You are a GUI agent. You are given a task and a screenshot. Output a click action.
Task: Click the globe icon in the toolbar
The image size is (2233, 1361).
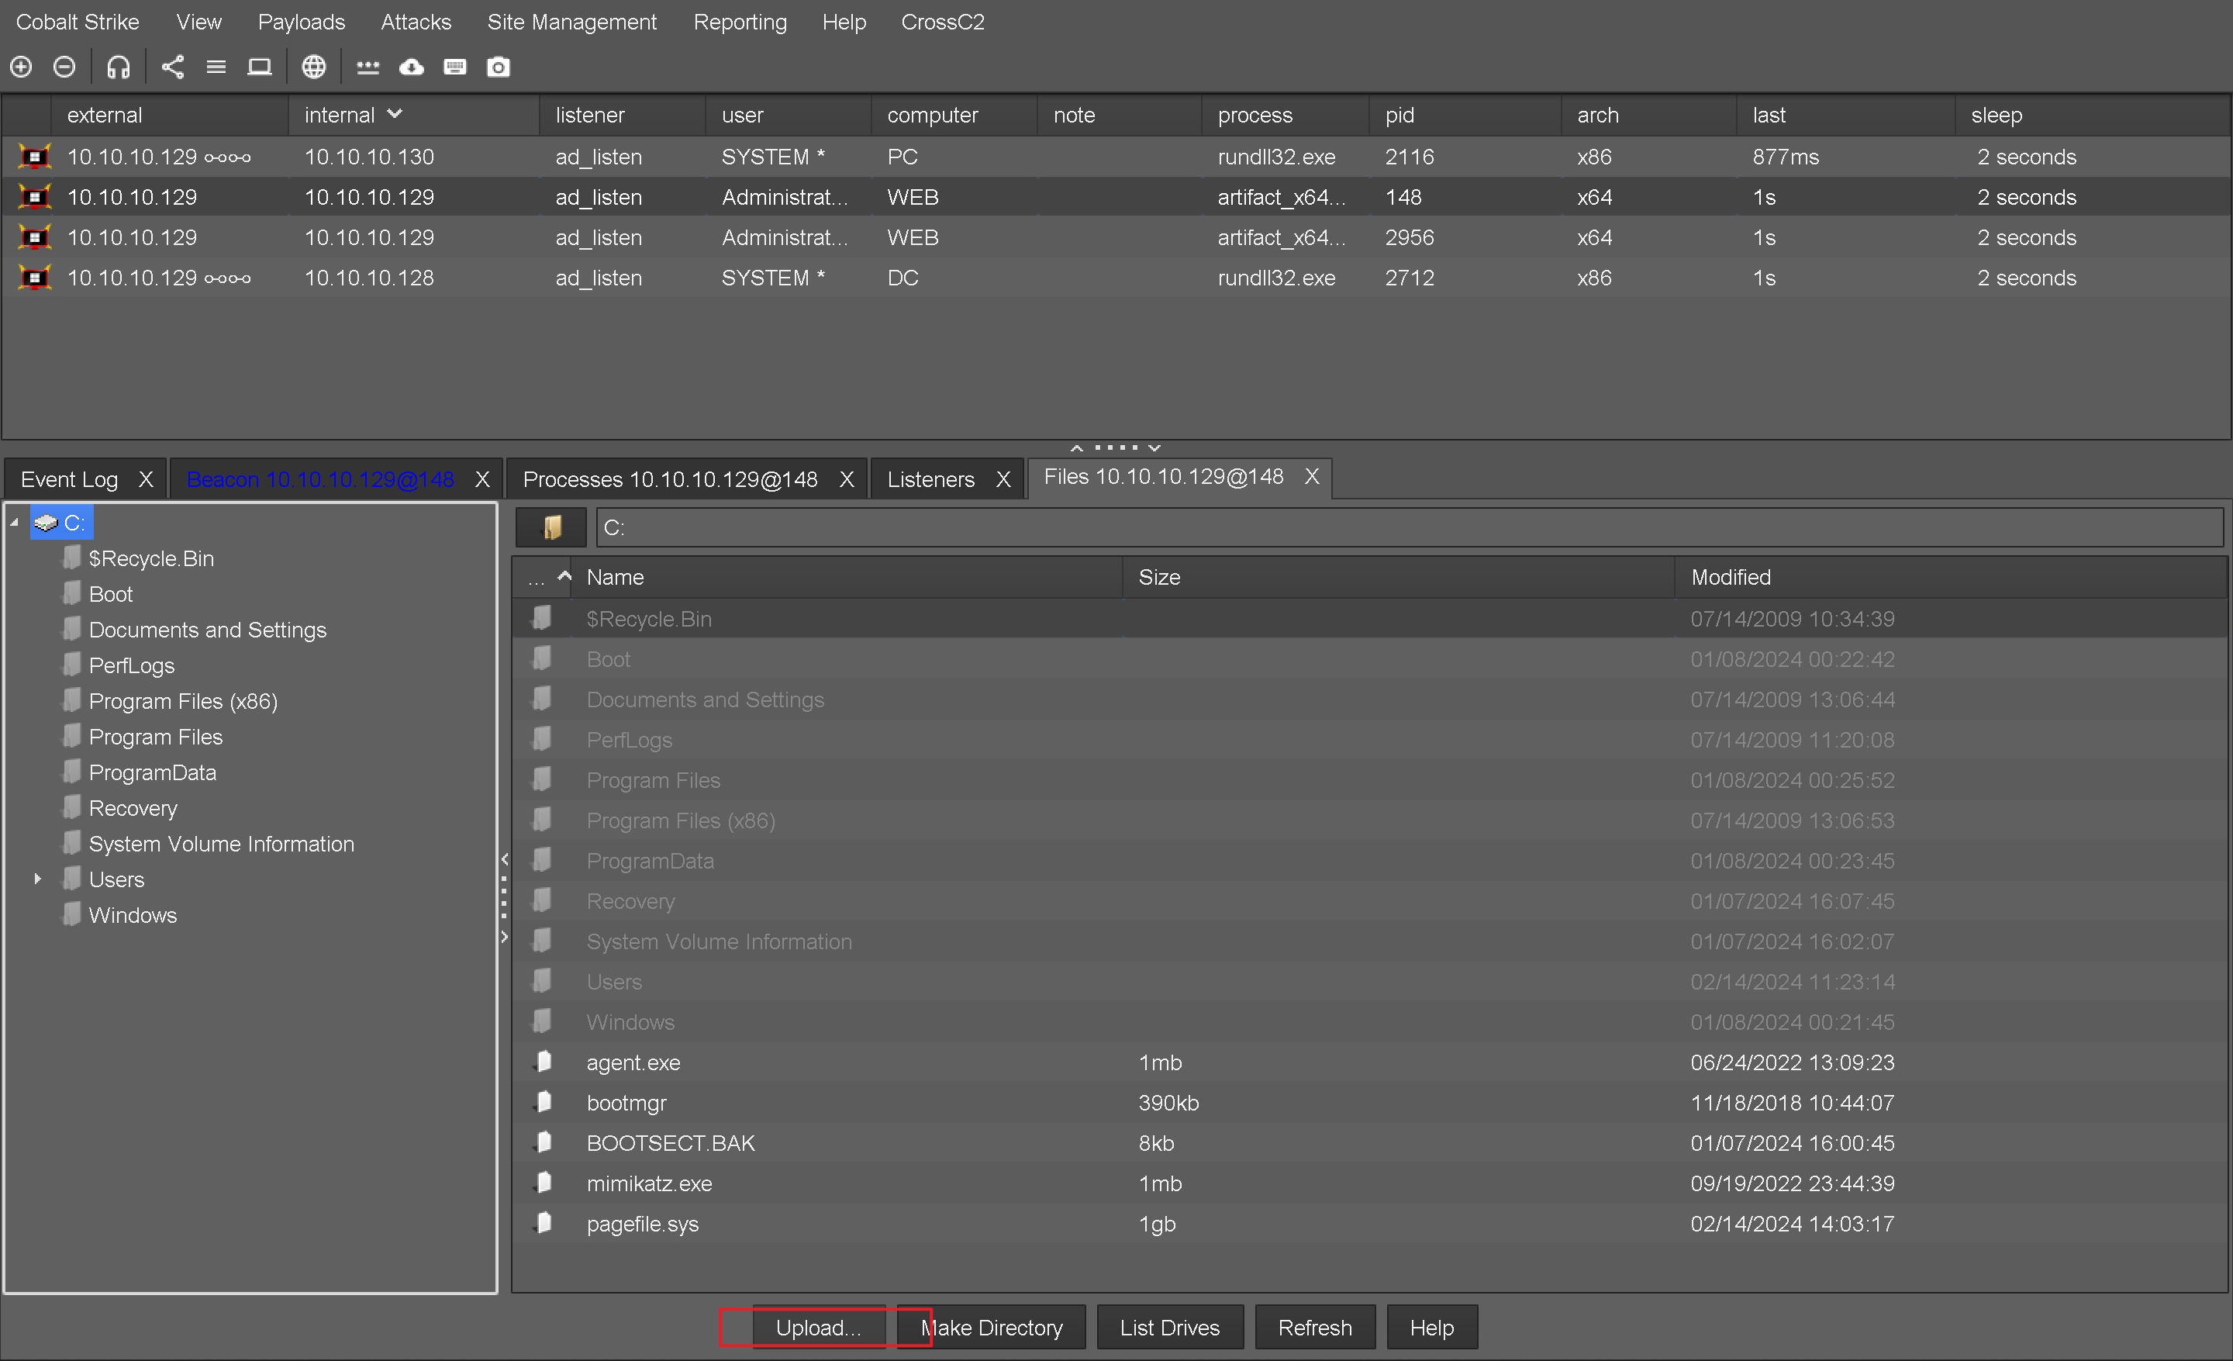pyautogui.click(x=313, y=67)
